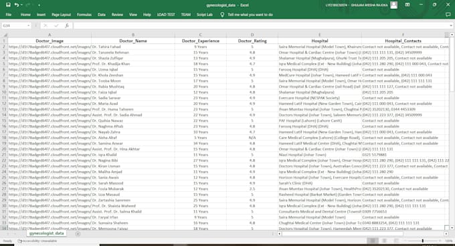Select the cell 'Dr. Tahira Fahad'

(133, 47)
